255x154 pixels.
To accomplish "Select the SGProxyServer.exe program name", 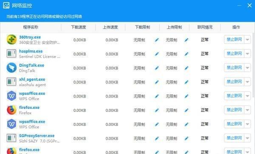I will click(x=37, y=136).
